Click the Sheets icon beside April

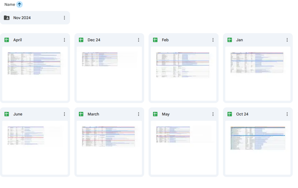(7, 40)
